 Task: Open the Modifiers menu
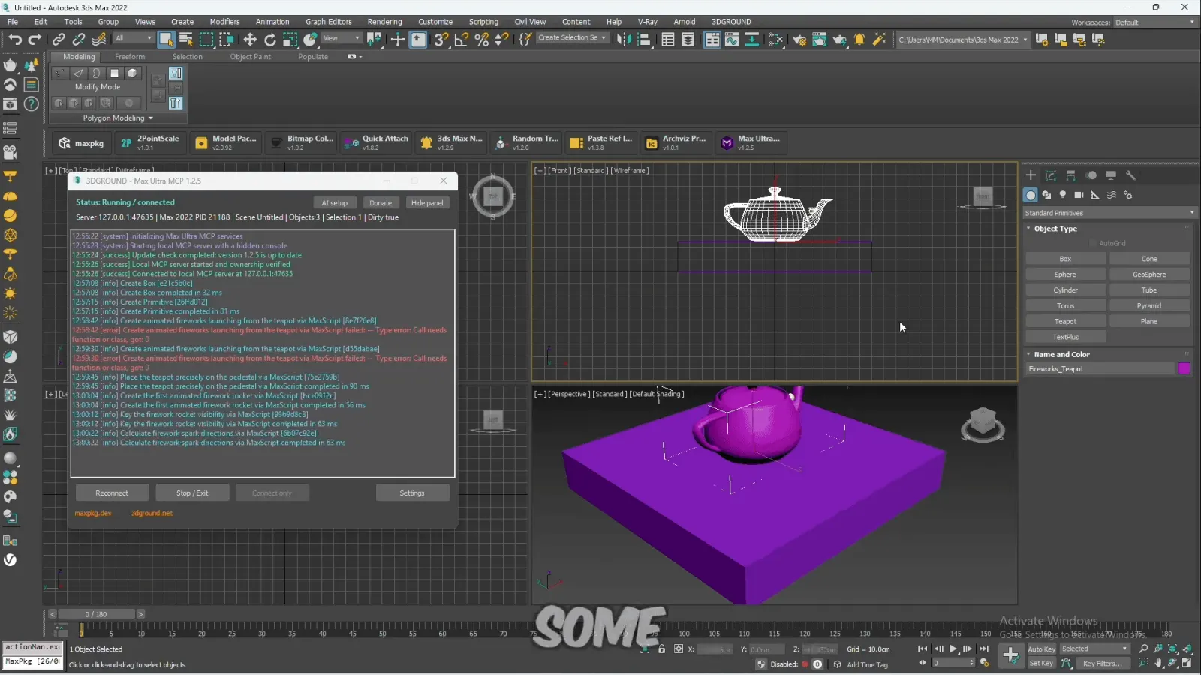click(224, 22)
